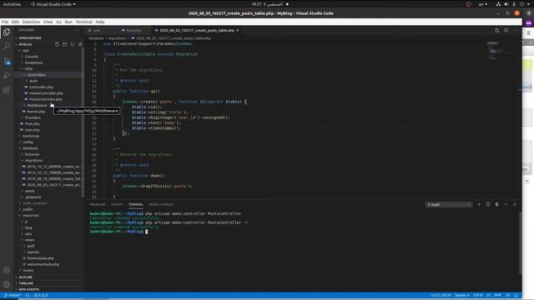Open Explorer panel more actions menu
Image resolution: width=534 pixels, height=300 pixels.
coord(77,30)
